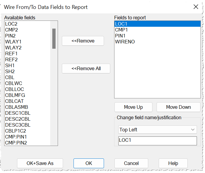Image resolution: width=205 pixels, height=173 pixels.
Task: Select CMP:PIN2 in Available fields
Action: tap(27, 143)
